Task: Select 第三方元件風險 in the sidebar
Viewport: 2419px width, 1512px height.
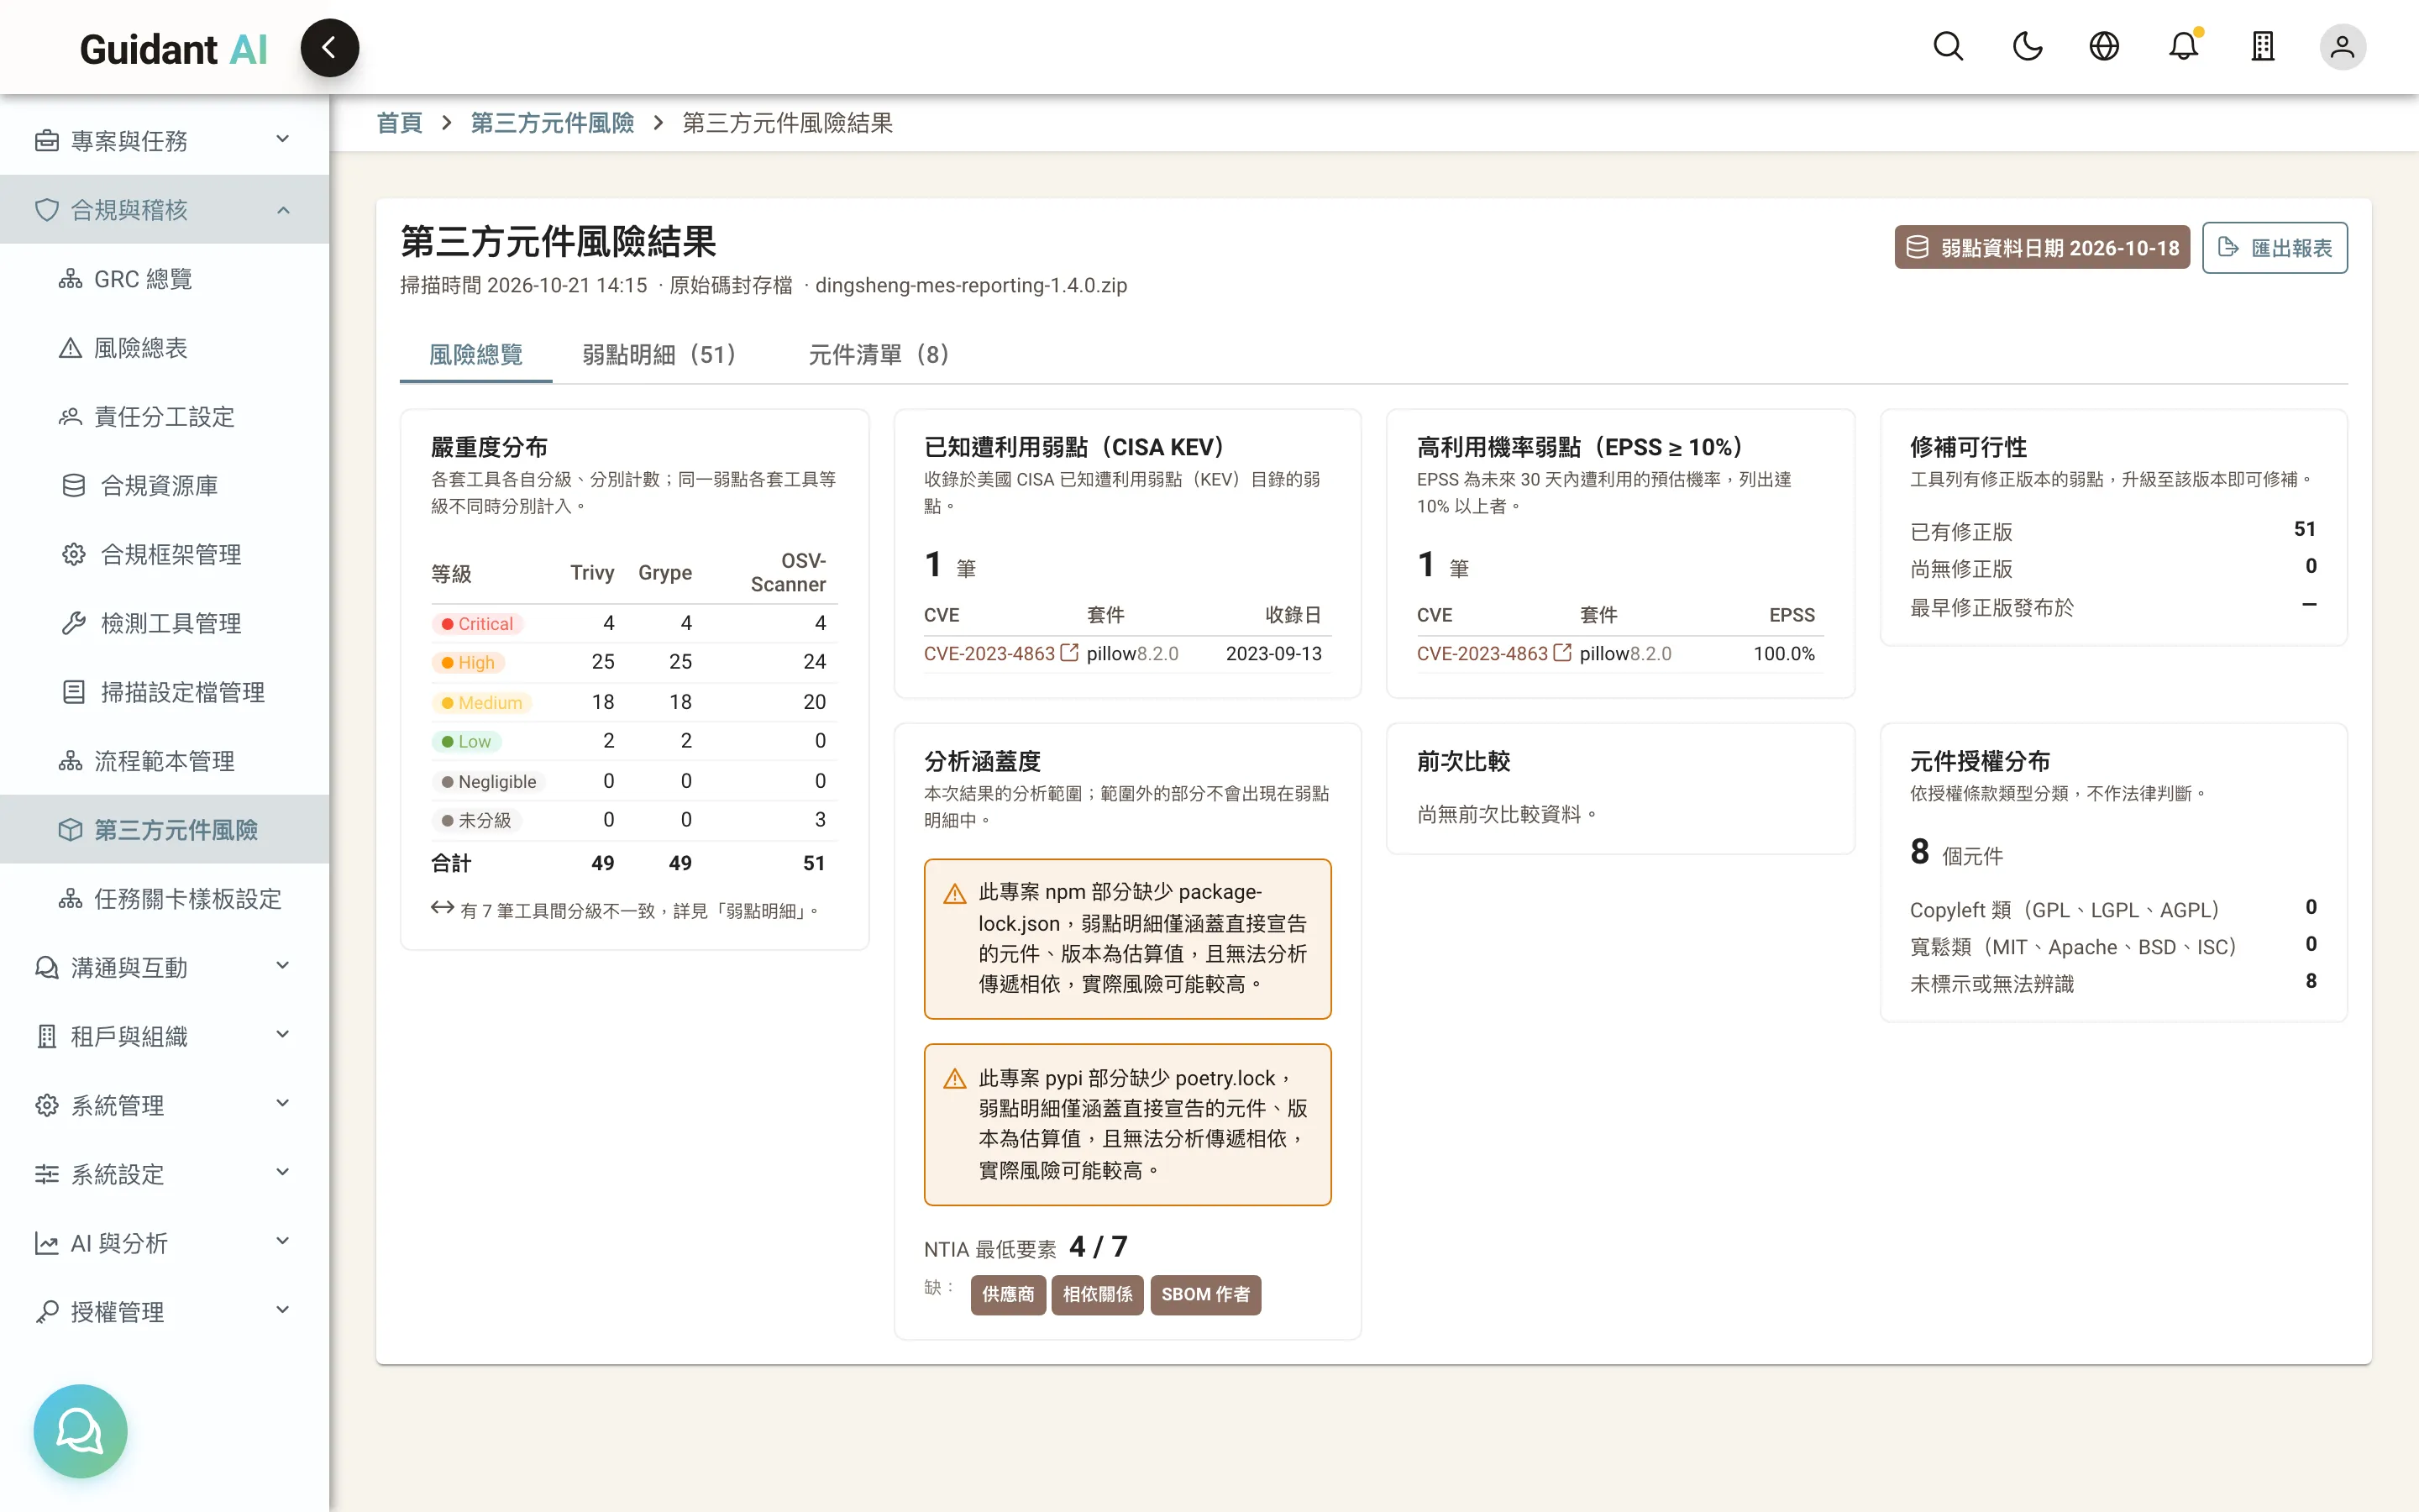Action: (164, 830)
